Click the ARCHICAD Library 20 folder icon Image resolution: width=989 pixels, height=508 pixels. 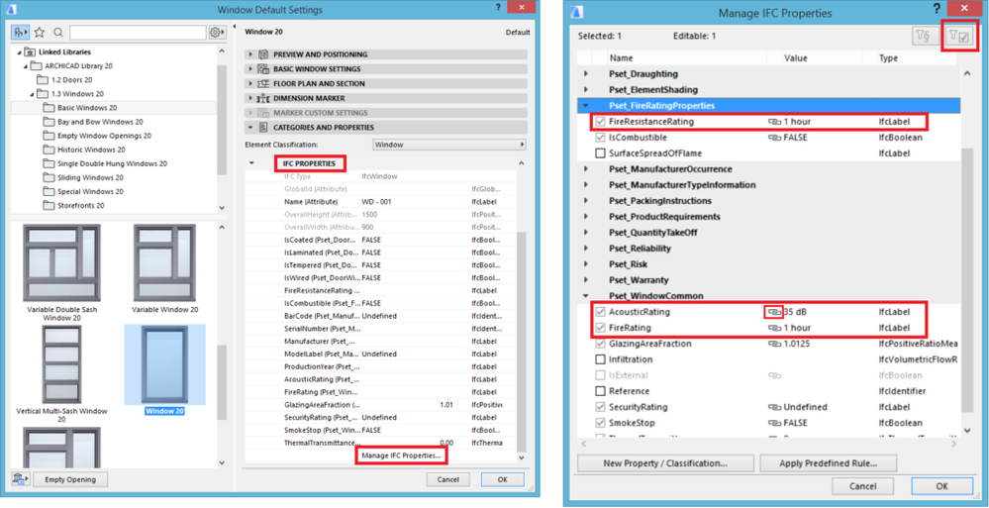click(x=38, y=65)
